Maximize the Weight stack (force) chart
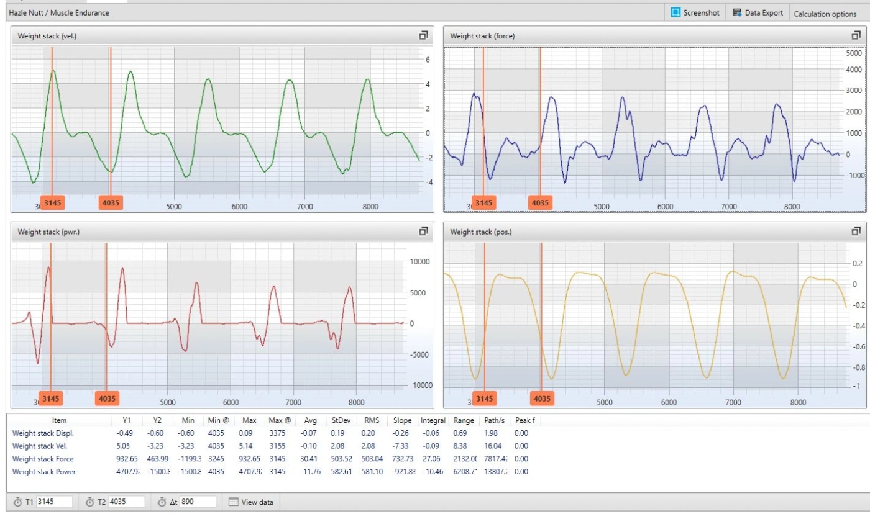870x514 pixels. click(856, 35)
